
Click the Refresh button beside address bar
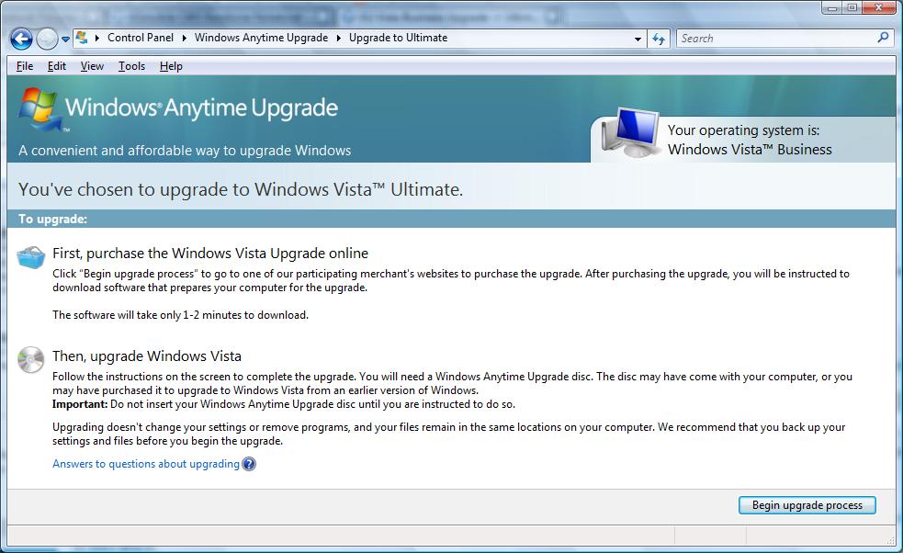pyautogui.click(x=659, y=39)
